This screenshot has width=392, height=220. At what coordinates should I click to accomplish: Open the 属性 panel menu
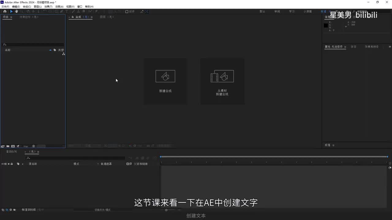point(345,47)
